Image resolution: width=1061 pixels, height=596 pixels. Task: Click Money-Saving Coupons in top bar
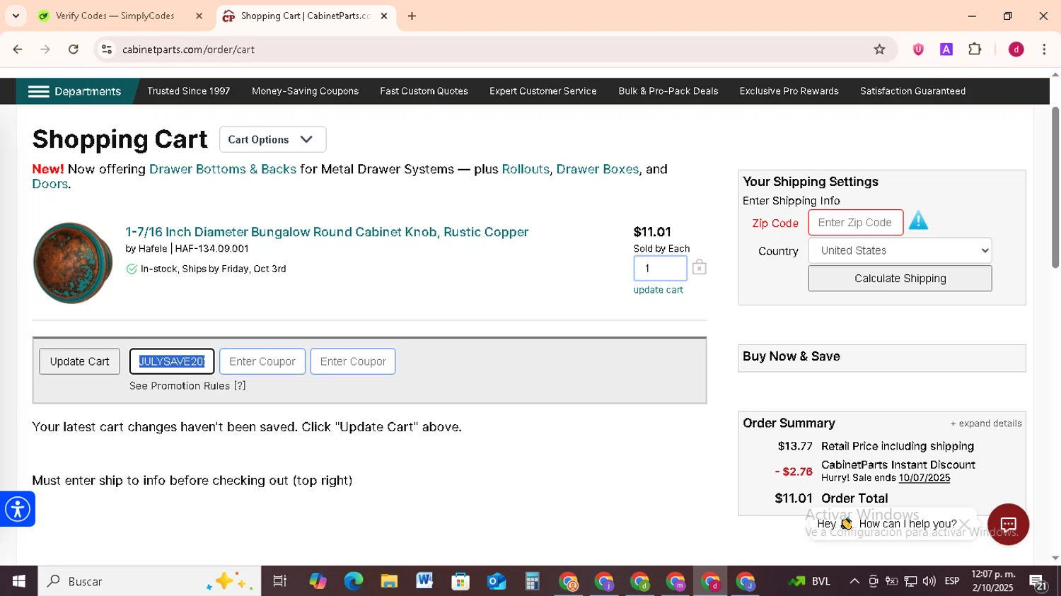[305, 91]
